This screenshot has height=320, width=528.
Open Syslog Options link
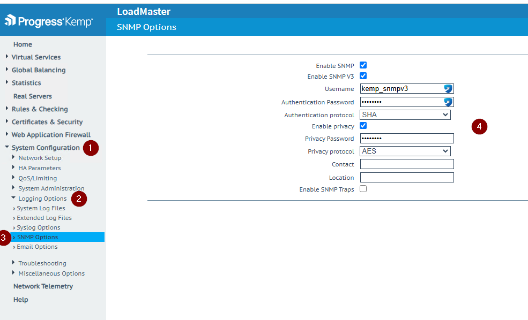pyautogui.click(x=39, y=227)
